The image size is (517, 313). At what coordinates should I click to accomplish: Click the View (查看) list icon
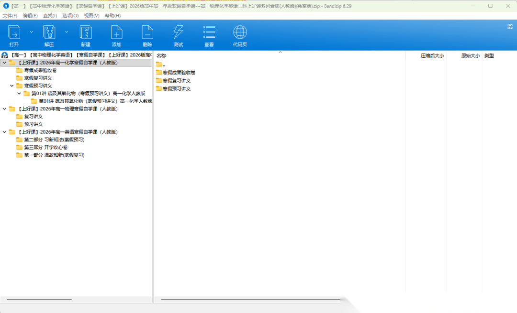click(x=209, y=32)
